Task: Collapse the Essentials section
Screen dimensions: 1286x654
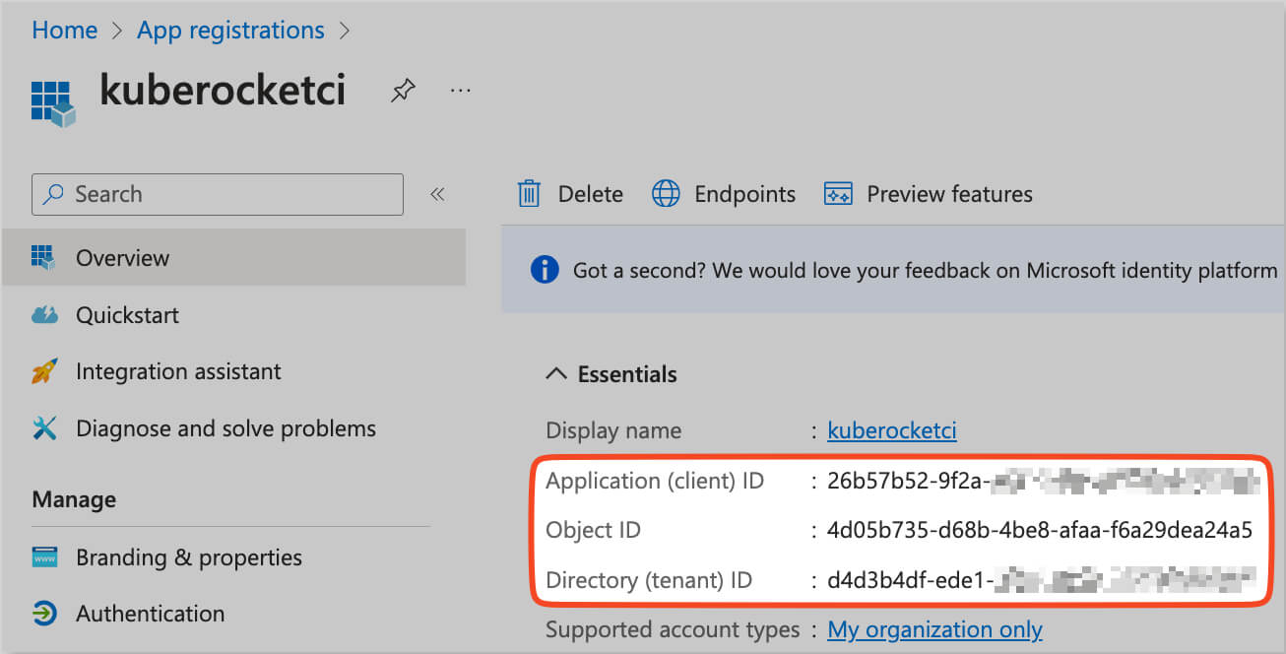Action: 557,374
